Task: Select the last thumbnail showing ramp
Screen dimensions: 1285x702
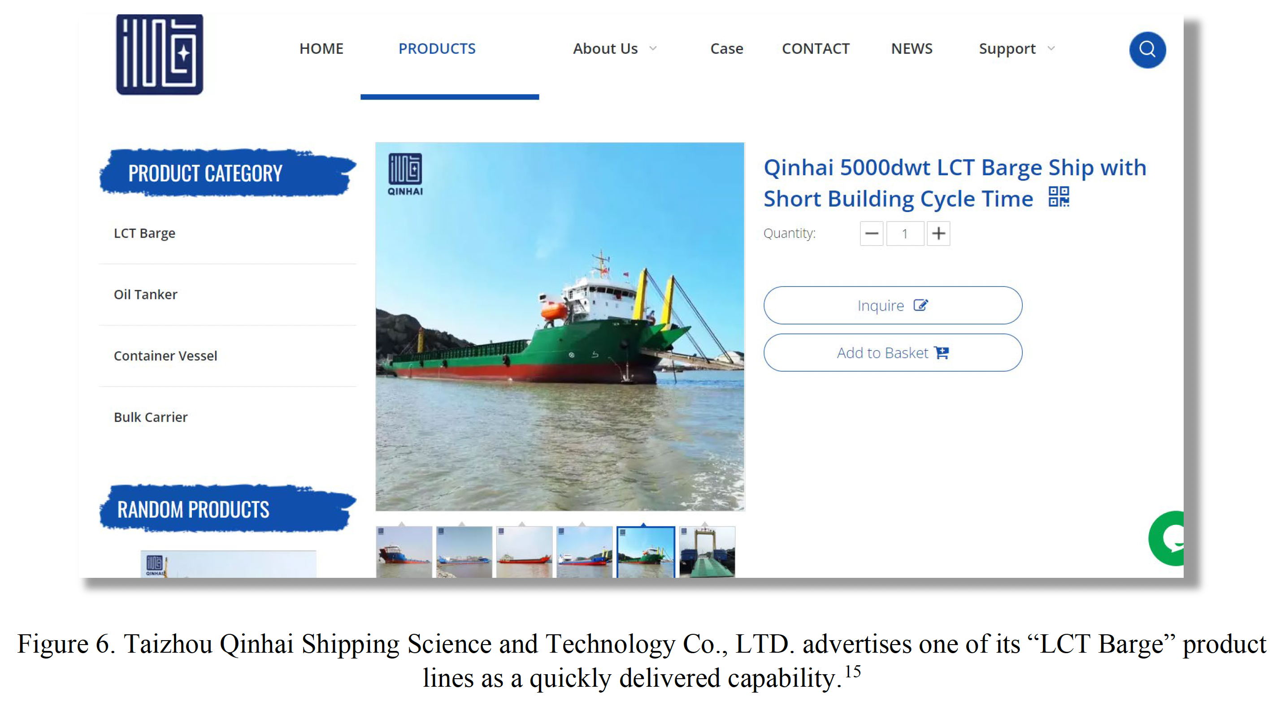Action: pyautogui.click(x=707, y=552)
